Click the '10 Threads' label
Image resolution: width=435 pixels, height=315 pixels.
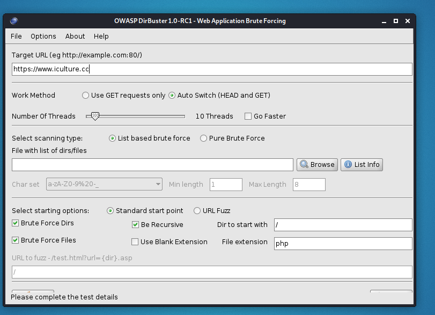[x=214, y=116]
